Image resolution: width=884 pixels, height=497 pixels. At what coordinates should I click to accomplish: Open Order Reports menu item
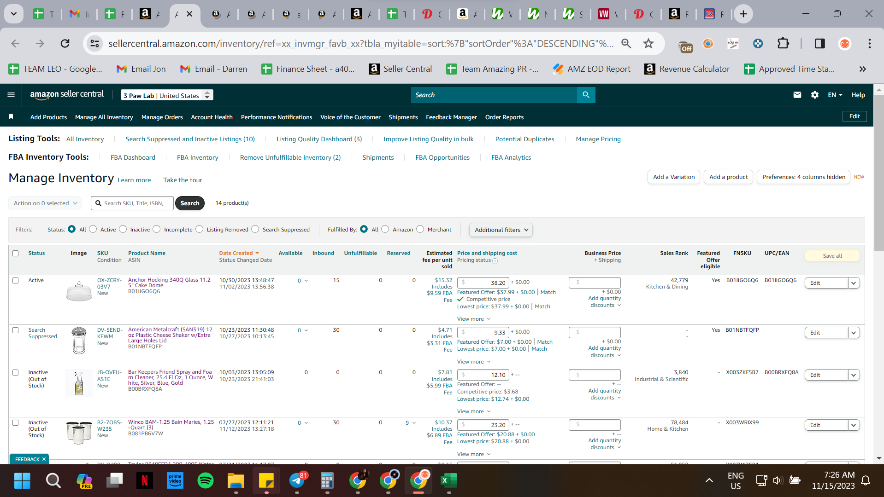pos(504,117)
